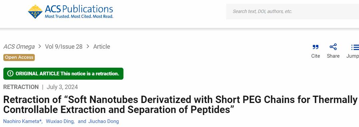Click the Open Access badge
Viewport: 359px width, 127px height.
19,57
